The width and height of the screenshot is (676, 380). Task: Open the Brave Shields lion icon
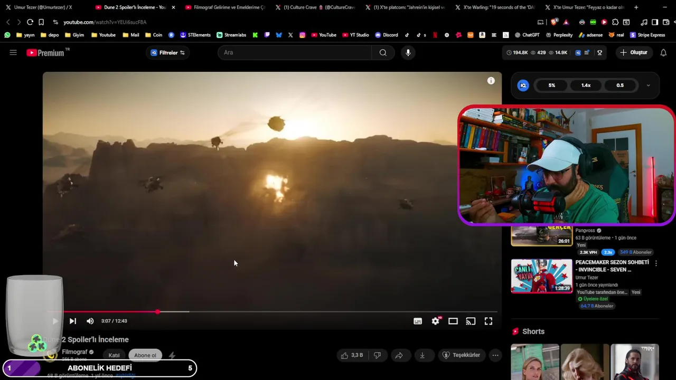click(553, 22)
